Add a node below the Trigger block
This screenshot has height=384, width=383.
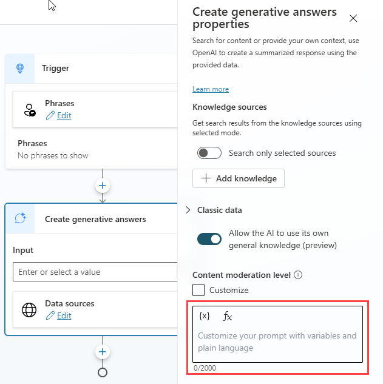(103, 186)
